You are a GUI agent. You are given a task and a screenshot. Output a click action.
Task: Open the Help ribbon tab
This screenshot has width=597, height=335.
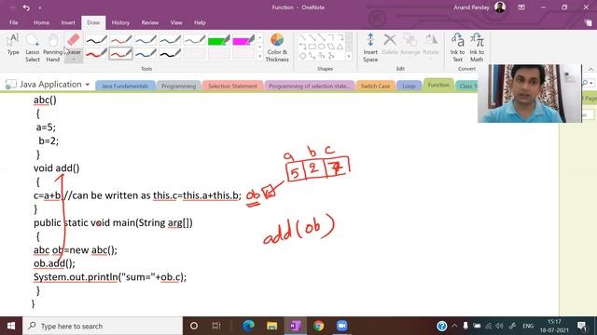point(200,22)
